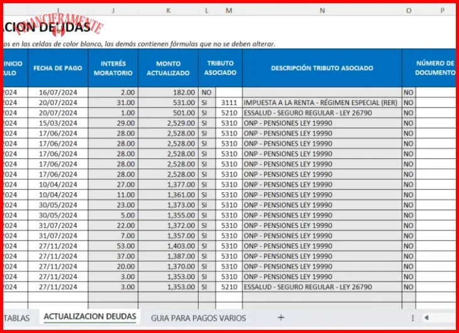The height and width of the screenshot is (333, 459).
Task: Click the TRIBUTO ASOCIADO header cell
Action: click(221, 68)
